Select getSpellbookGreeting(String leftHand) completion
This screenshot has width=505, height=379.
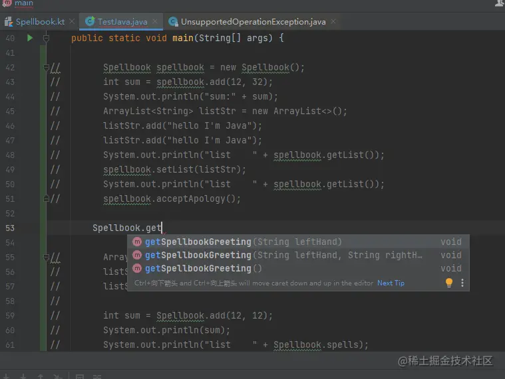[298, 242]
